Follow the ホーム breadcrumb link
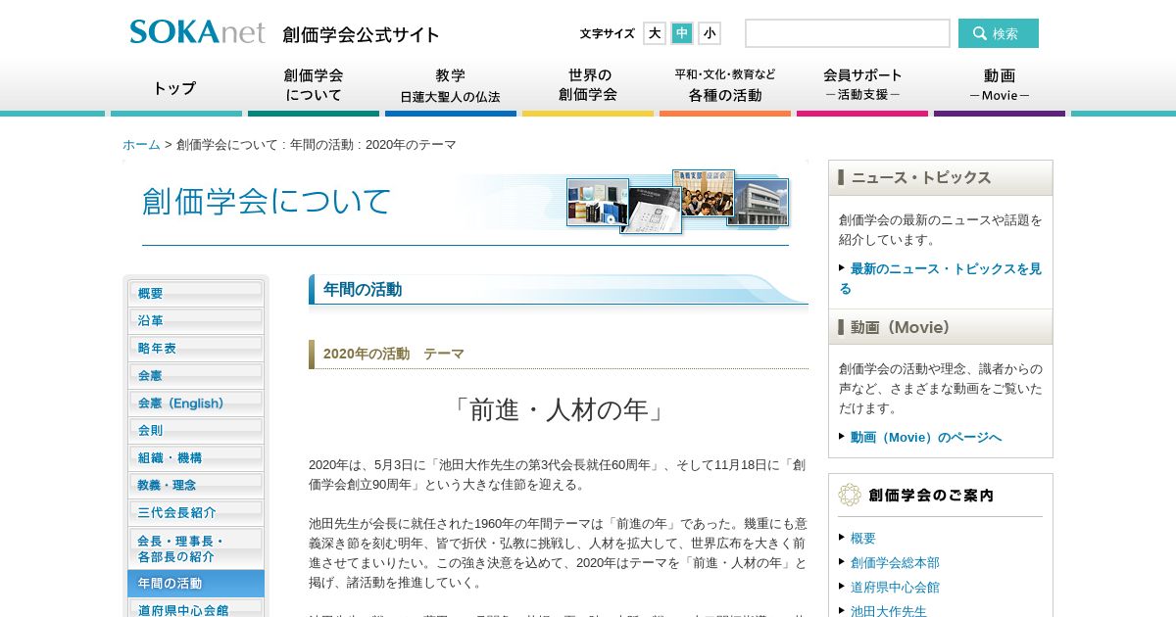The height and width of the screenshot is (617, 1176). (141, 144)
